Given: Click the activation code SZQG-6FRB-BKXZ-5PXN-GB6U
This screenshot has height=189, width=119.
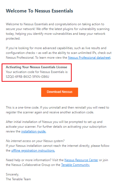Looking at the screenshot, I should coord(27,77).
